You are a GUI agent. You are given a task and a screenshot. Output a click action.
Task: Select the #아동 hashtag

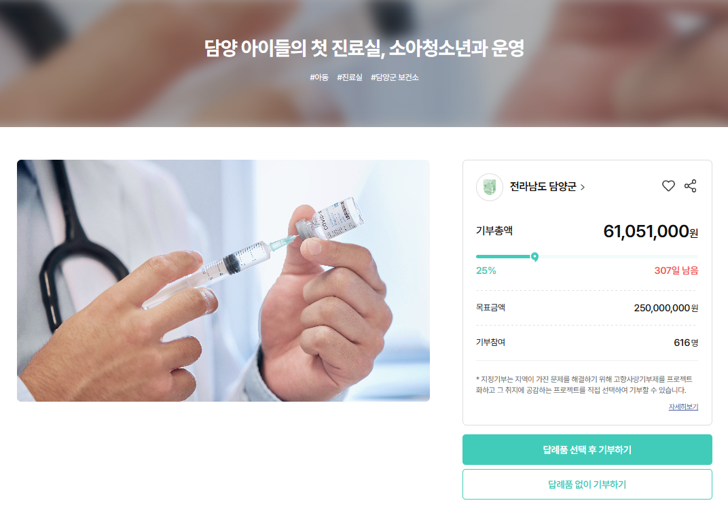click(319, 77)
